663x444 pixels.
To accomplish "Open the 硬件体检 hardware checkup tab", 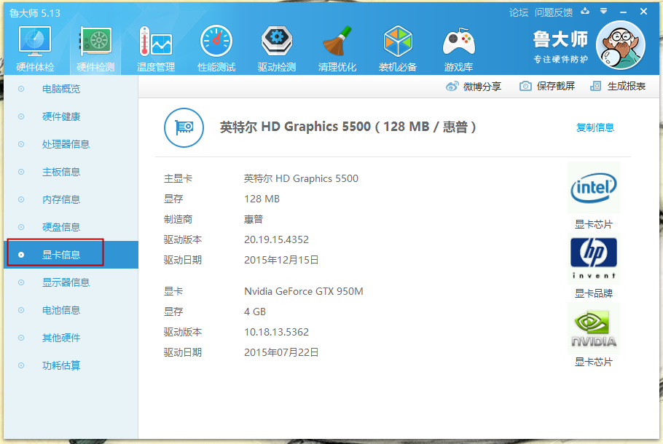I will click(x=35, y=49).
